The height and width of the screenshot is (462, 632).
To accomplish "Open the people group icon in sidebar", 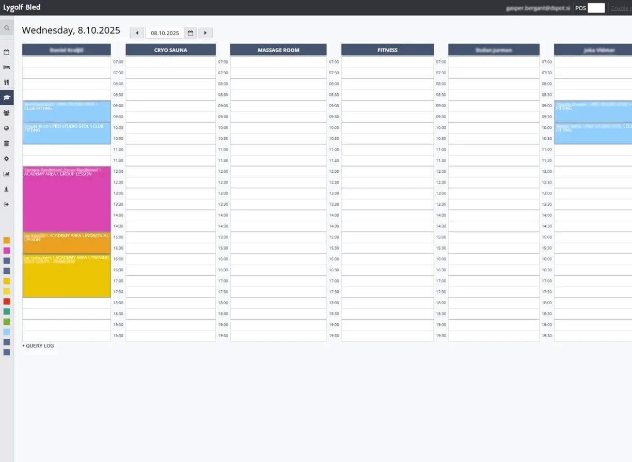I will pos(7,113).
